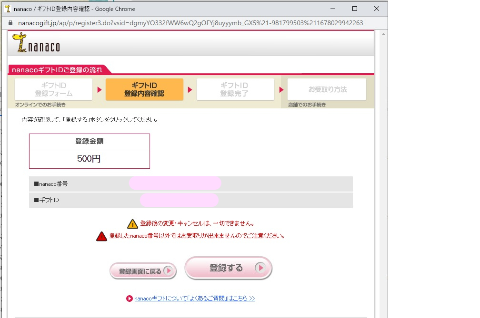Select the highlighted ギフトID登録内容確認 step
Image resolution: width=480 pixels, height=318 pixels.
(144, 89)
